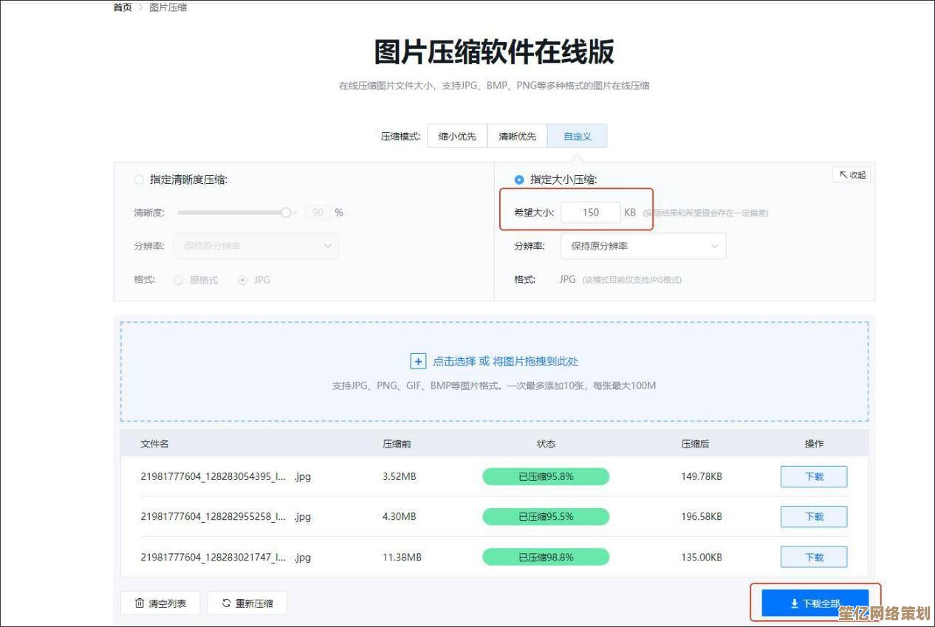Open the 保持原分辨率 dropdown for size compression
Image resolution: width=935 pixels, height=627 pixels.
coord(642,246)
